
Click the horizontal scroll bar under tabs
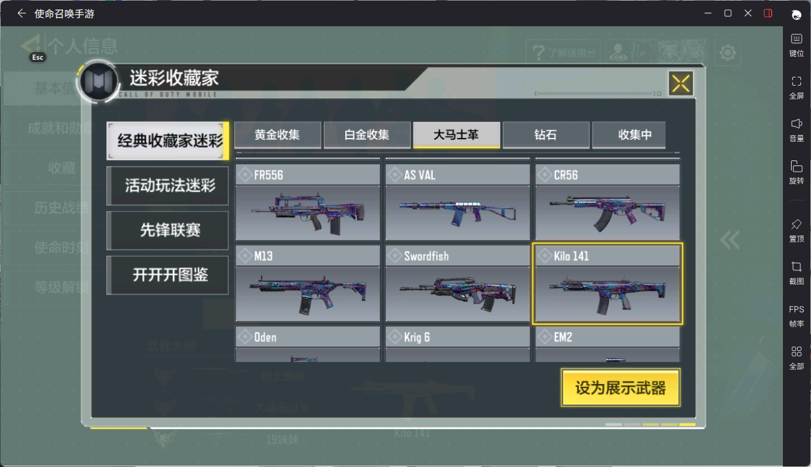458,152
